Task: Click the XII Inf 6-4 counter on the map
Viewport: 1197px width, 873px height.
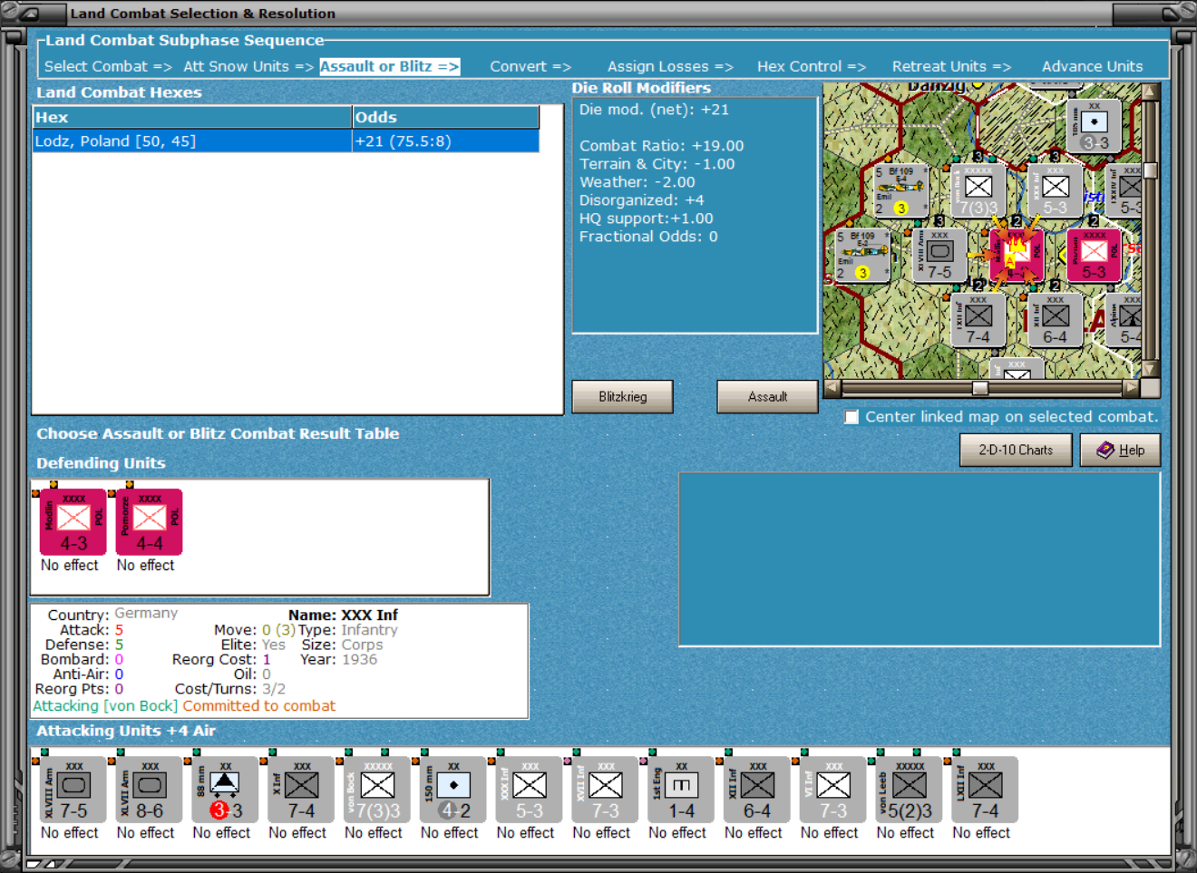Action: [1055, 320]
